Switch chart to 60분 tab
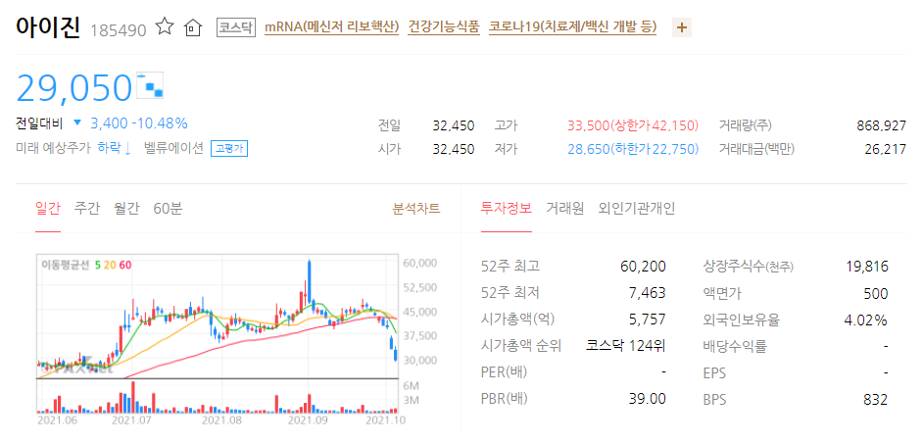 point(168,208)
